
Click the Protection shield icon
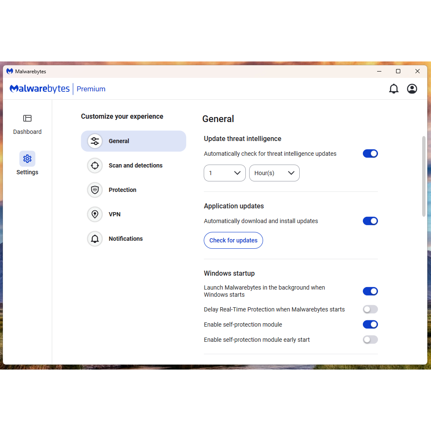point(95,190)
